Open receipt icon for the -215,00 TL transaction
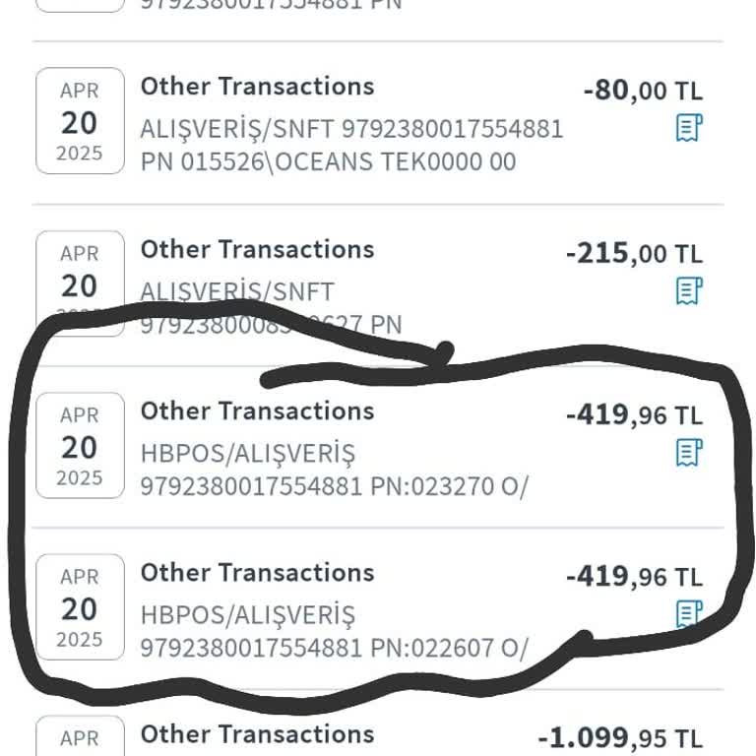Image resolution: width=756 pixels, height=756 pixels. tap(689, 291)
